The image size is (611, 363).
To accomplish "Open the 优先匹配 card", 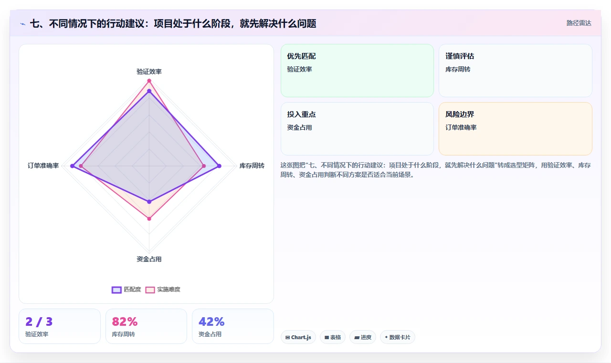I will pos(357,71).
